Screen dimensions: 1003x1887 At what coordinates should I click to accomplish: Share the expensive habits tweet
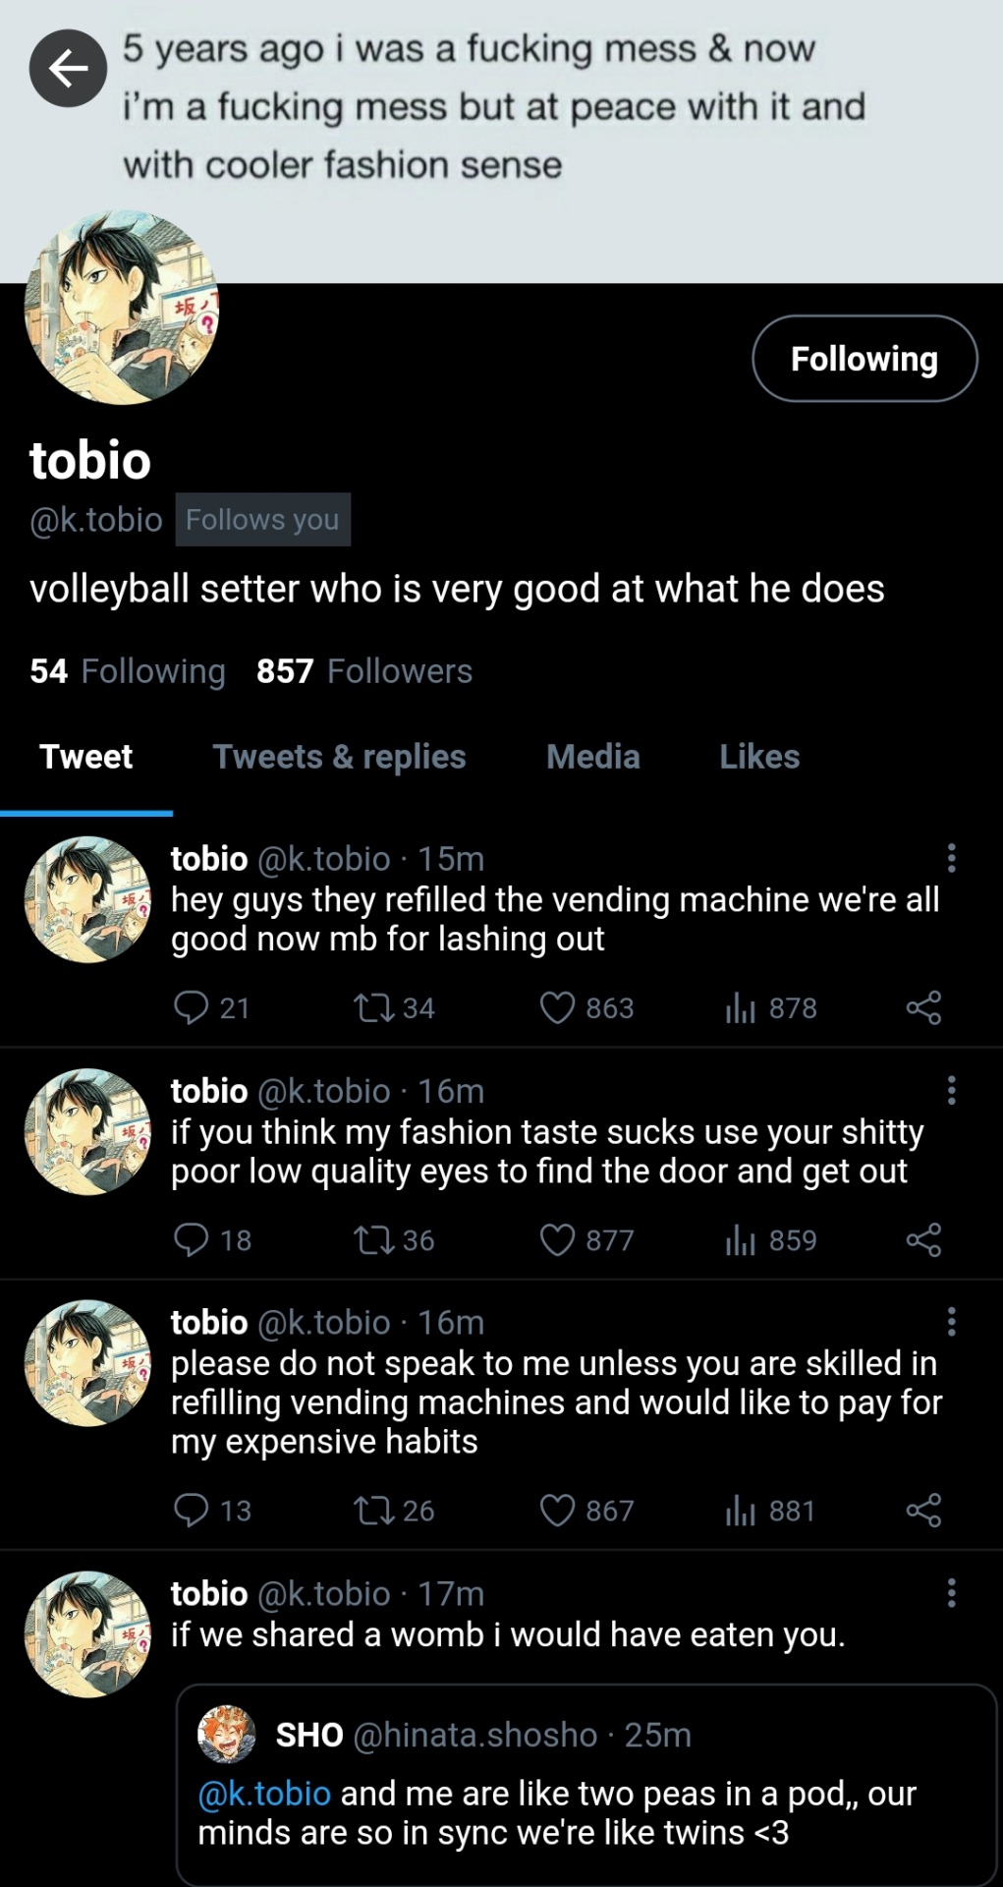923,1510
